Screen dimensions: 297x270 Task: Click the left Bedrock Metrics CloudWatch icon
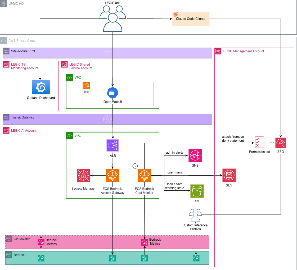point(41,242)
